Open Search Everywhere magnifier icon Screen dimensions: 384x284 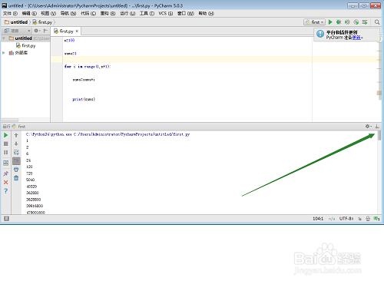click(x=377, y=22)
